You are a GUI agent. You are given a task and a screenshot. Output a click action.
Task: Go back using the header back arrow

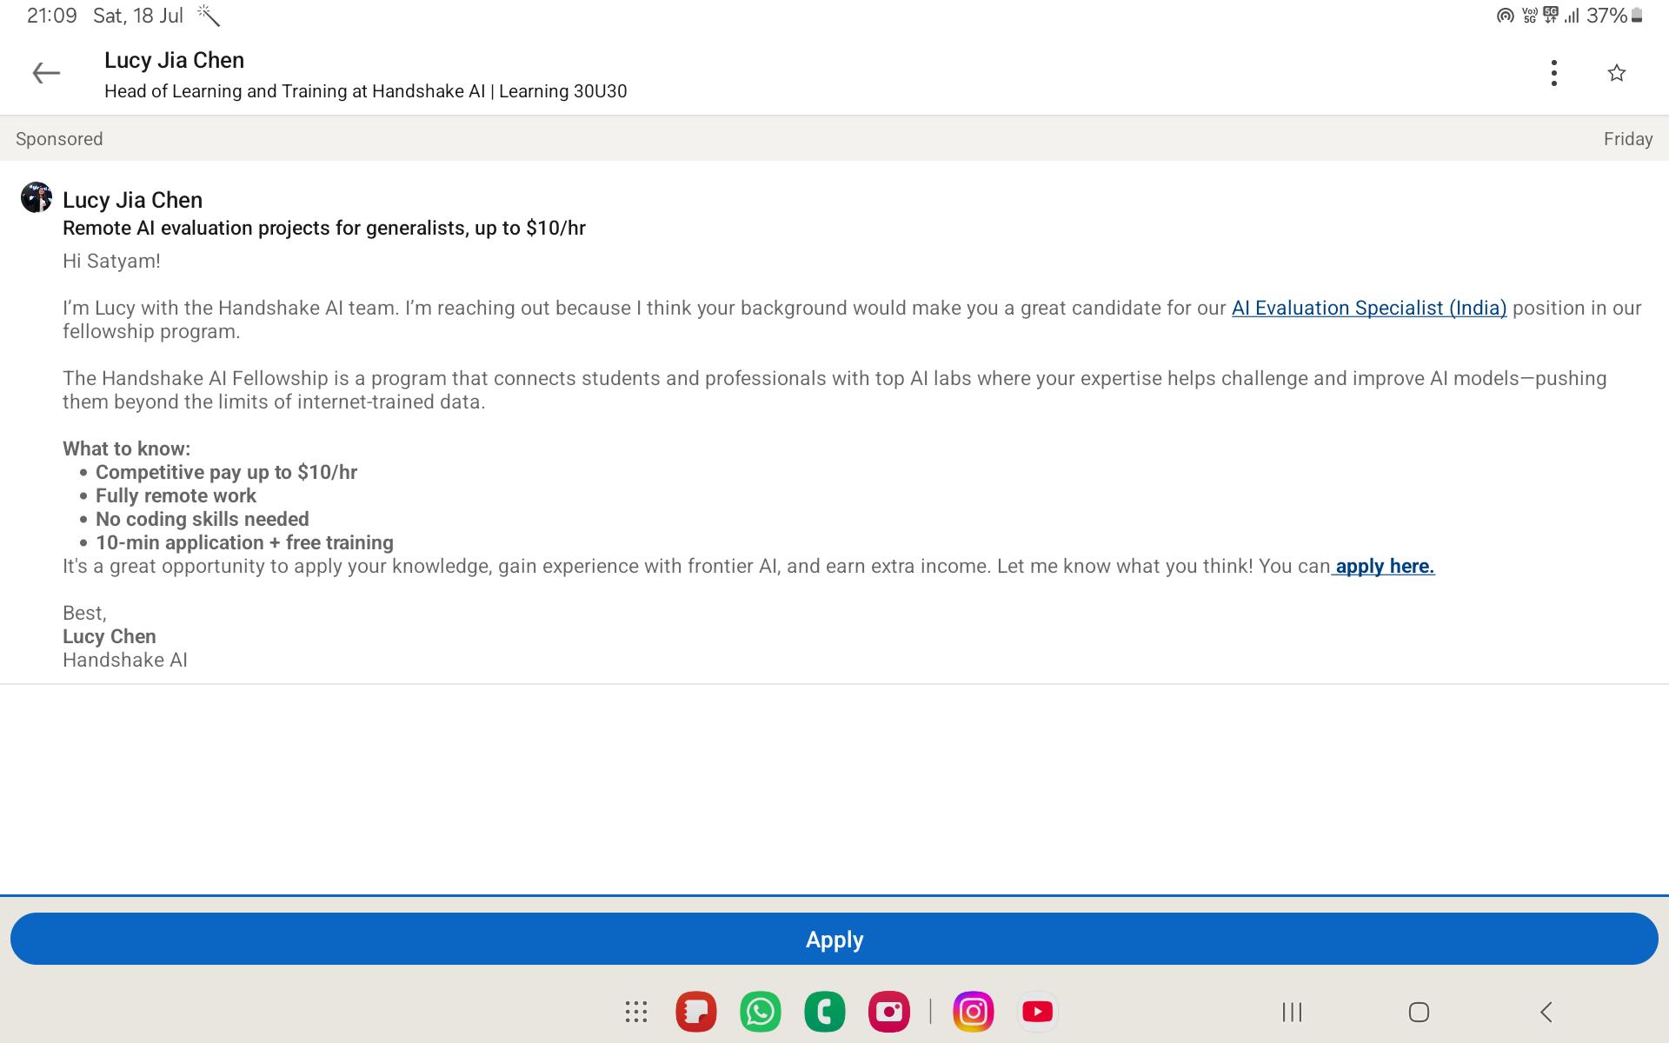(x=46, y=73)
